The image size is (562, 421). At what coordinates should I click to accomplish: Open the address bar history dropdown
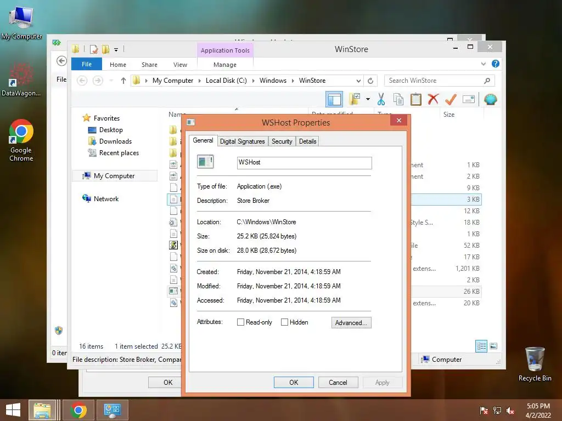(x=358, y=81)
